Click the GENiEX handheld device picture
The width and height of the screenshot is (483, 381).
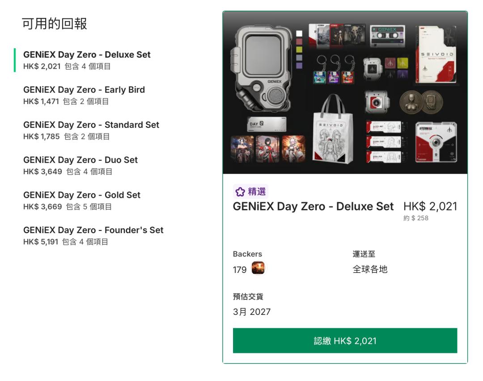(261, 68)
